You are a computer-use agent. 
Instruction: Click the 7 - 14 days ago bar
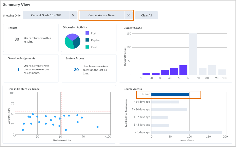click(x=169, y=110)
